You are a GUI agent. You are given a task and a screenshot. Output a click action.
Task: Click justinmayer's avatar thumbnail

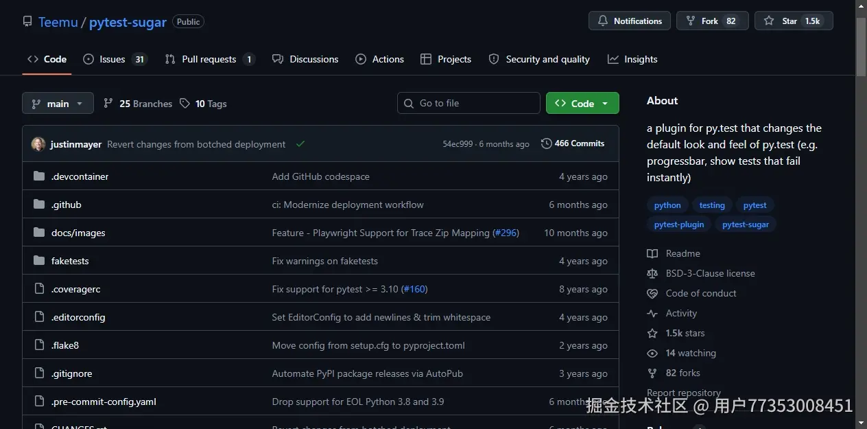(x=38, y=144)
